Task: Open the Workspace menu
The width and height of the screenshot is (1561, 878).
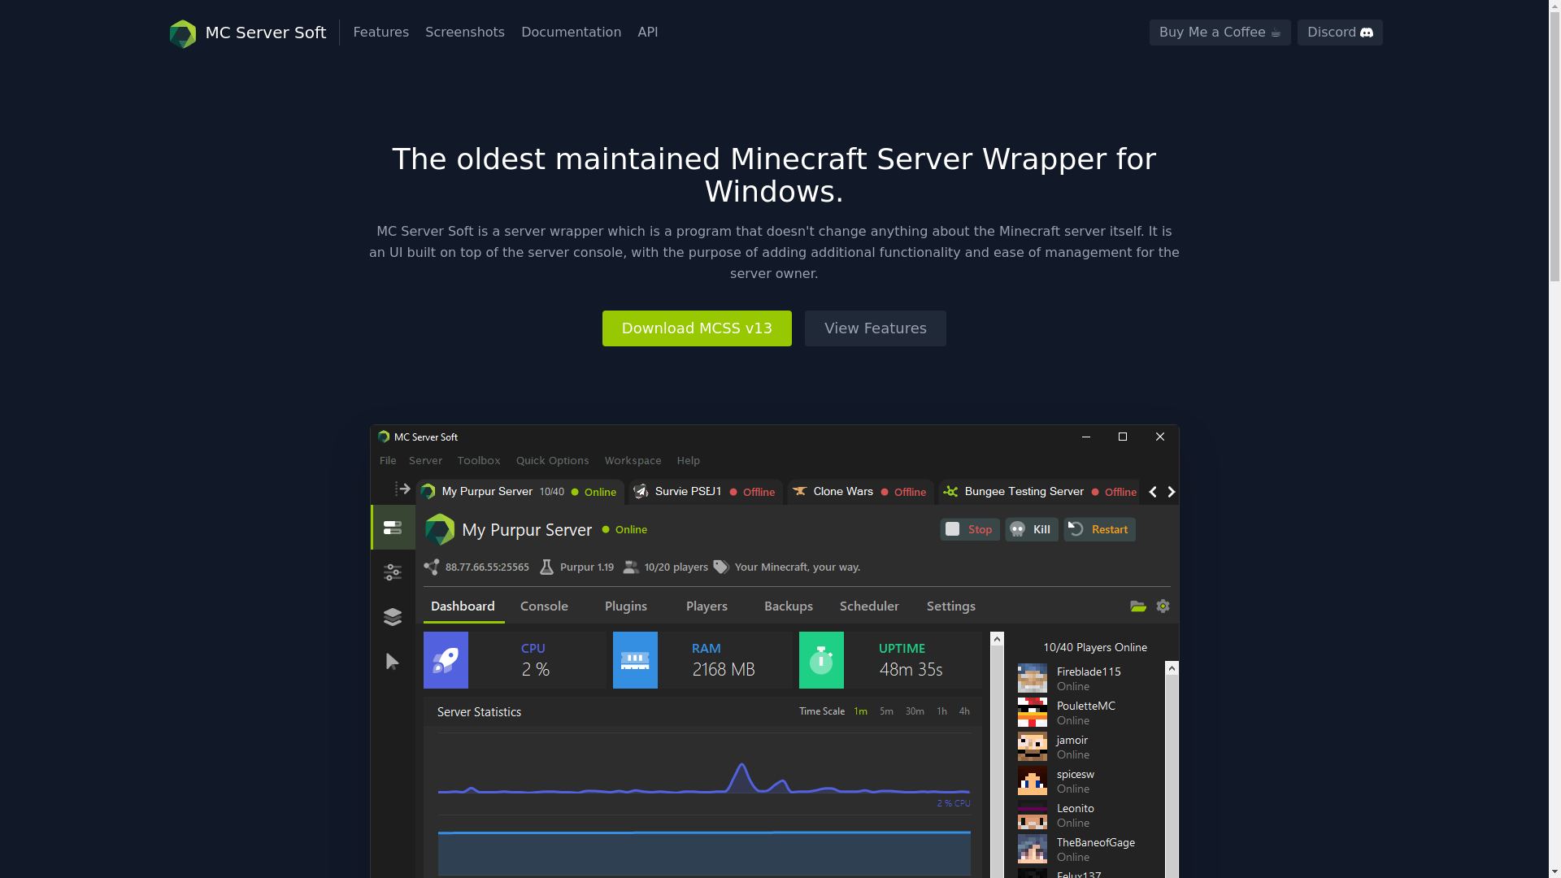Action: (x=633, y=461)
